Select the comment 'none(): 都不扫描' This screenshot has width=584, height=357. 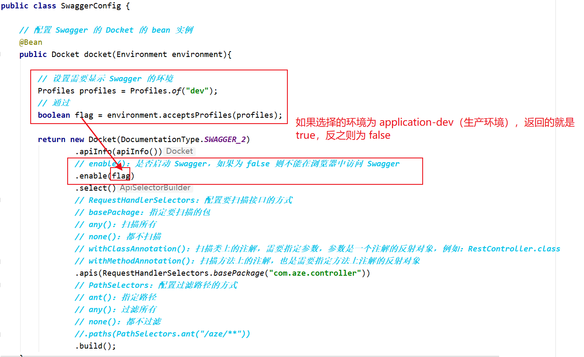pos(118,237)
